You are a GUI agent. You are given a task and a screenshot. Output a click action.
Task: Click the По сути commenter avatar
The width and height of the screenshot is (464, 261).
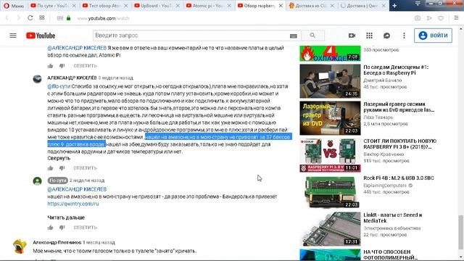[37, 181]
